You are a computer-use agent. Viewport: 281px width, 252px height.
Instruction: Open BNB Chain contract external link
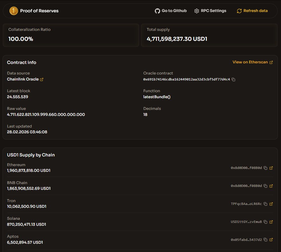click(x=271, y=186)
